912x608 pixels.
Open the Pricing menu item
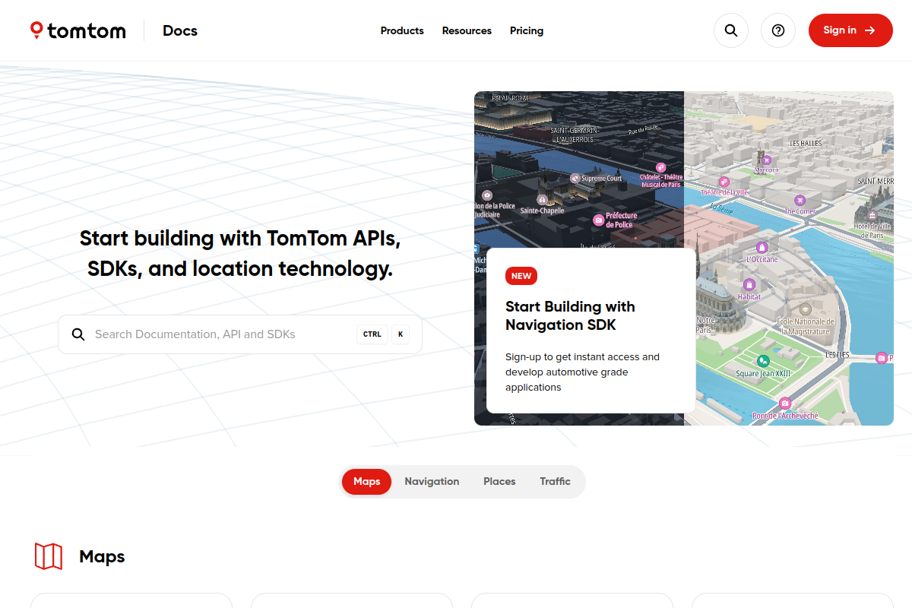(527, 30)
